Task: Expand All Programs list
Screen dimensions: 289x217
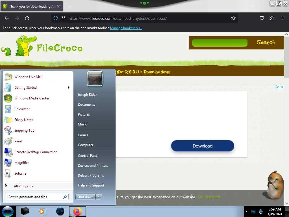Action: (x=23, y=186)
